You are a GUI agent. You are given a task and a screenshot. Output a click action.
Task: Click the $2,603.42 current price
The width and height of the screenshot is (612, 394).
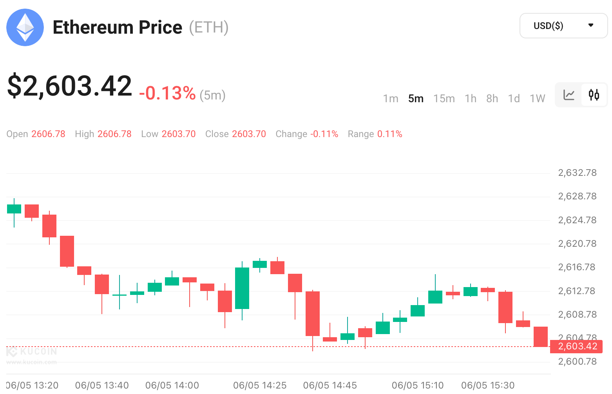[x=70, y=86]
